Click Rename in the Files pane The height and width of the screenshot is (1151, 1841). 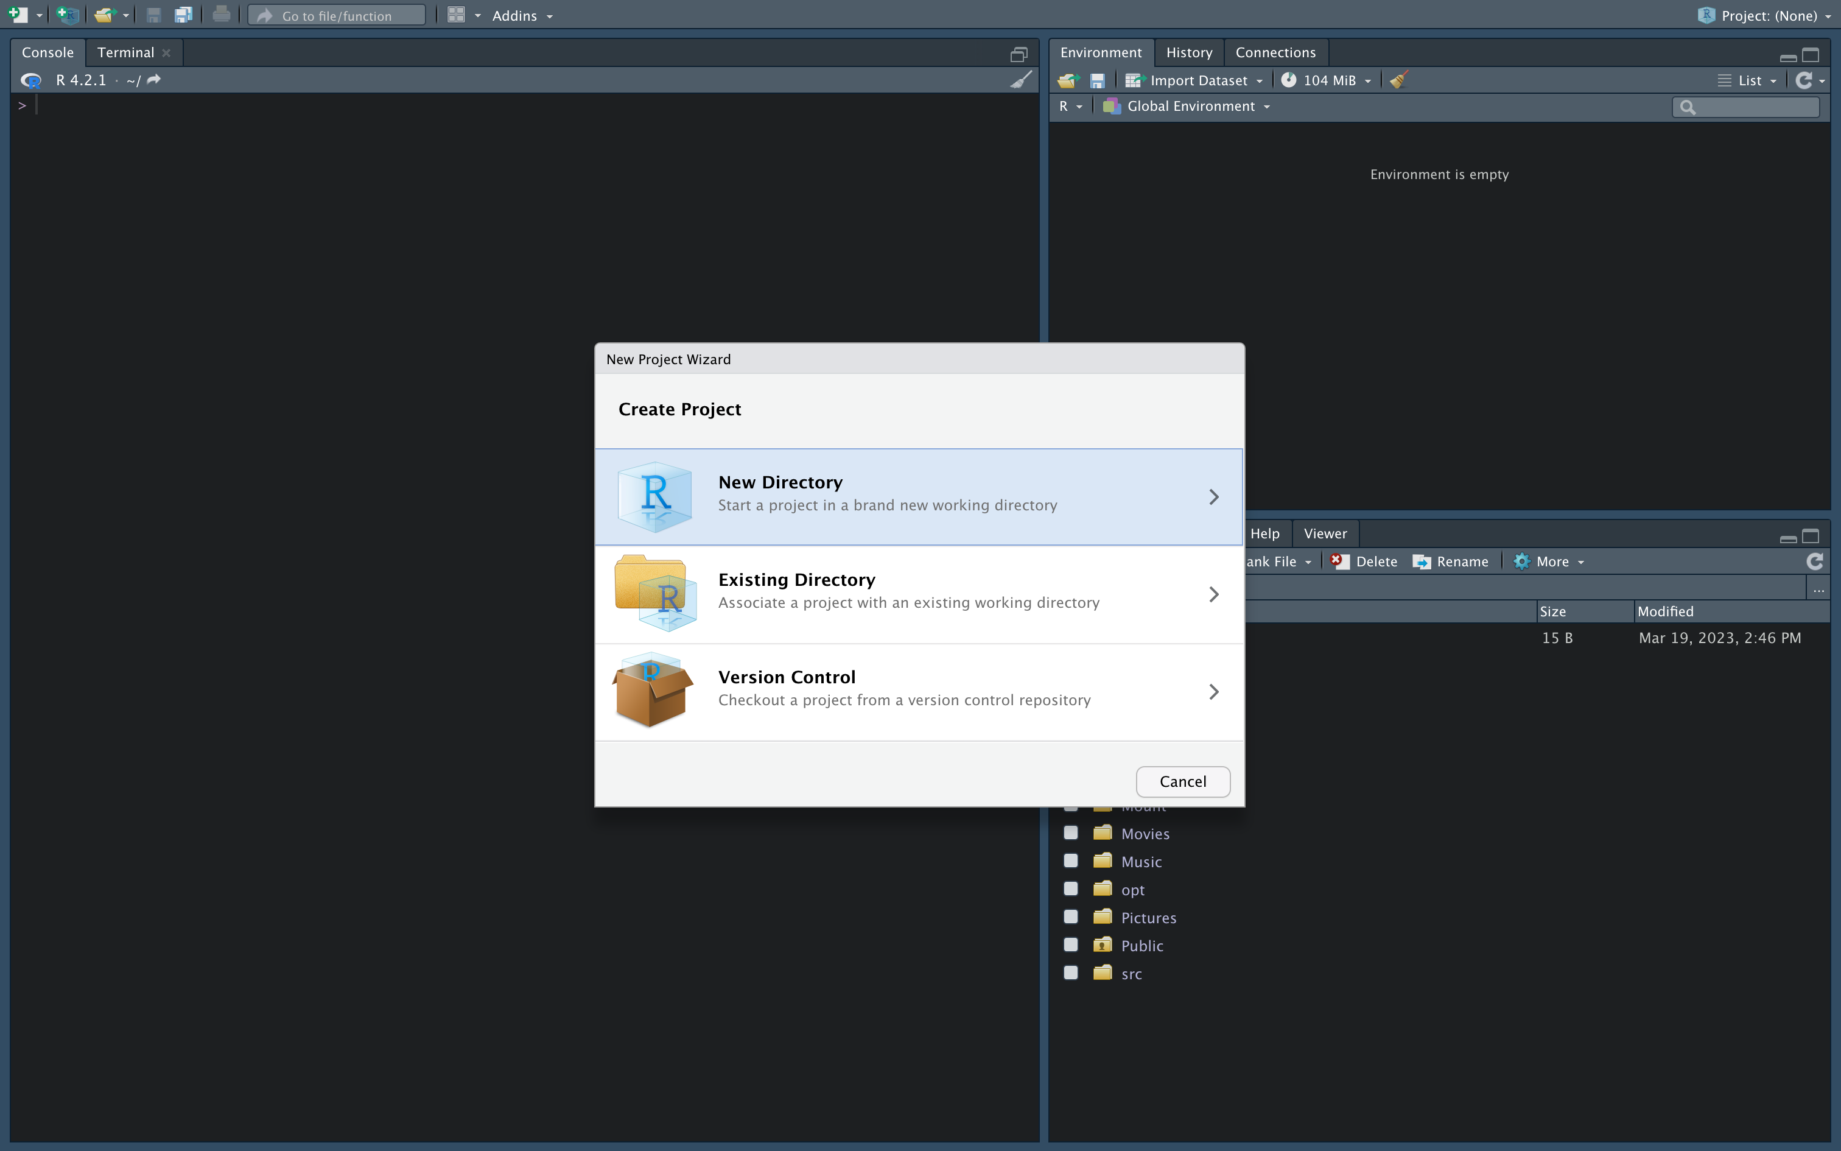1451,561
